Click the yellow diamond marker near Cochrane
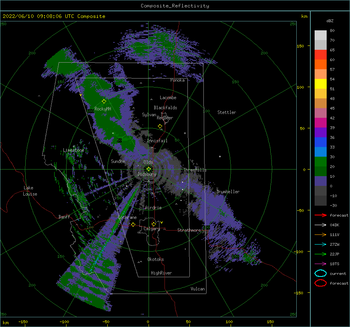Image resolution: width=350 pixels, height=327 pixels. coord(133,224)
